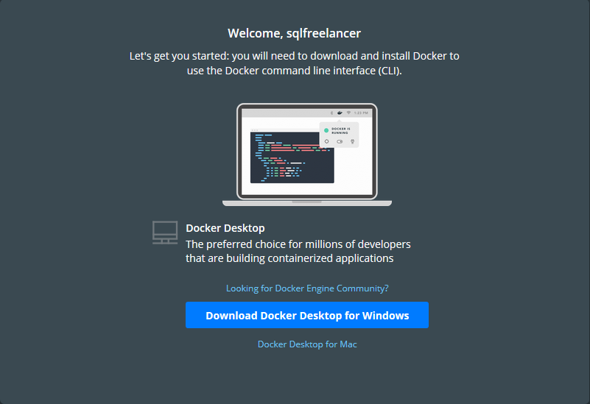The height and width of the screenshot is (404, 590).
Task: Select the Welcome, sqlfreelancer heading
Action: pyautogui.click(x=294, y=33)
